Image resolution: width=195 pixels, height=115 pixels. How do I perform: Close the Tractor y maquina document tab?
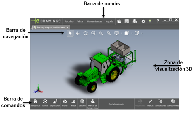point(67,27)
